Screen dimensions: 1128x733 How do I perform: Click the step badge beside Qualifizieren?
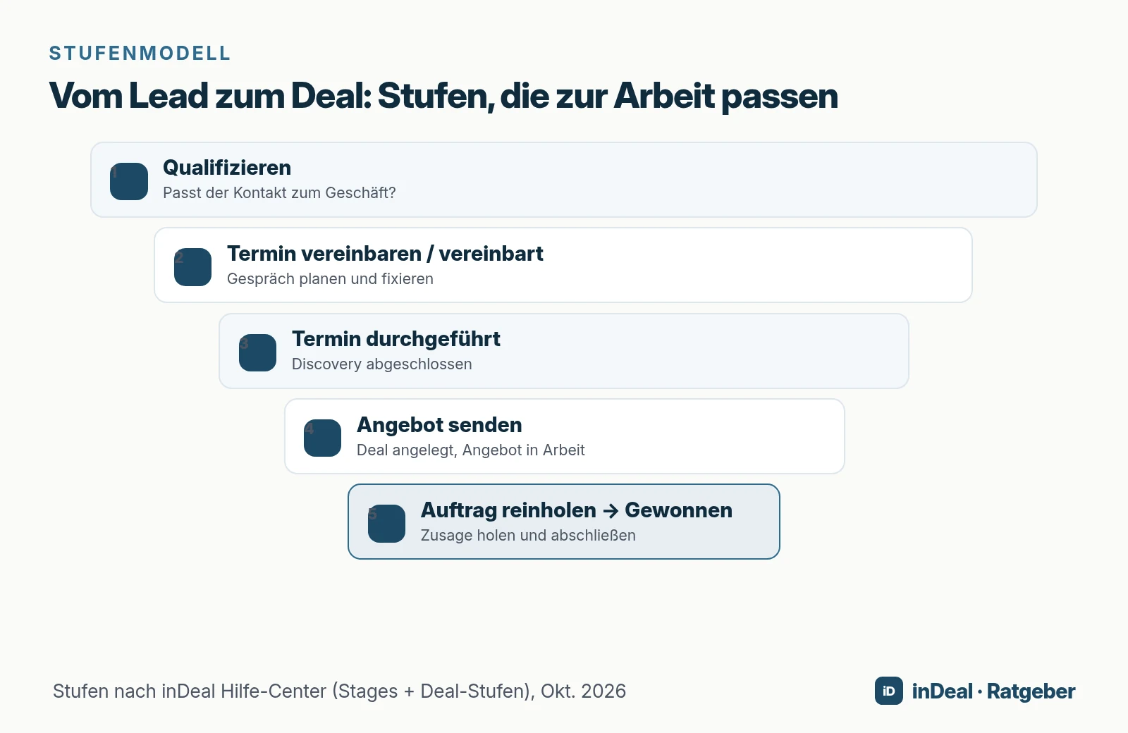(129, 181)
